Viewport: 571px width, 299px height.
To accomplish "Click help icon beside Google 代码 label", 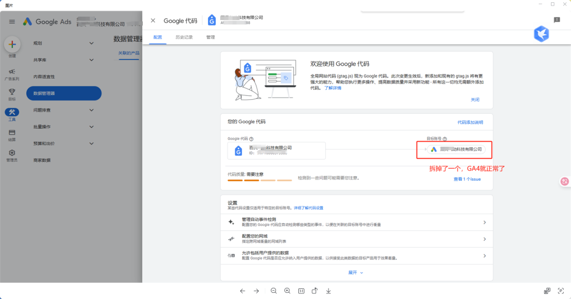I will click(x=251, y=139).
